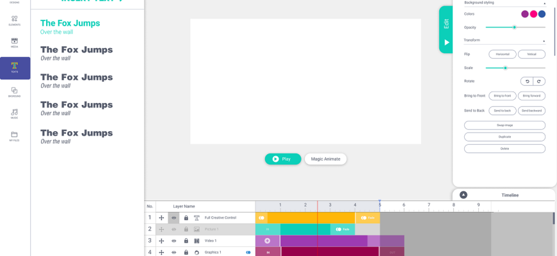Lock the Full Creative Control layer
The height and width of the screenshot is (256, 557).
coord(186,218)
